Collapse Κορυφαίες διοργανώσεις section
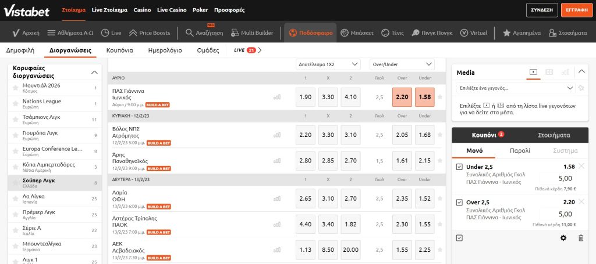The height and width of the screenshot is (264, 596). coord(95,73)
